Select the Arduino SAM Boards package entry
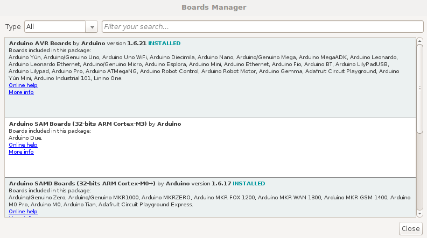This screenshot has width=427, height=238. click(x=210, y=148)
